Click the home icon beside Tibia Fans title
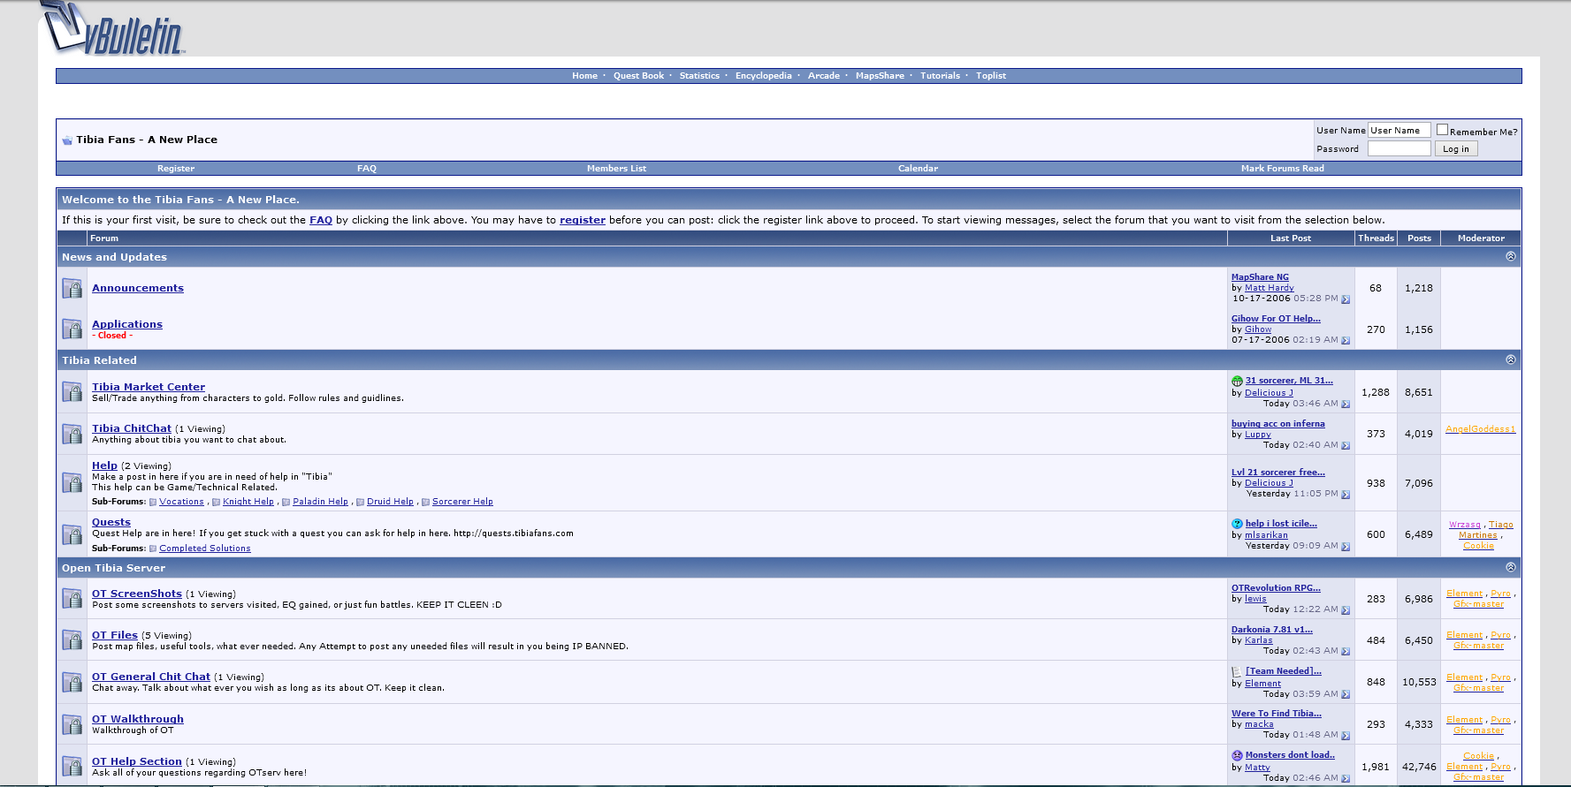 coord(67,140)
